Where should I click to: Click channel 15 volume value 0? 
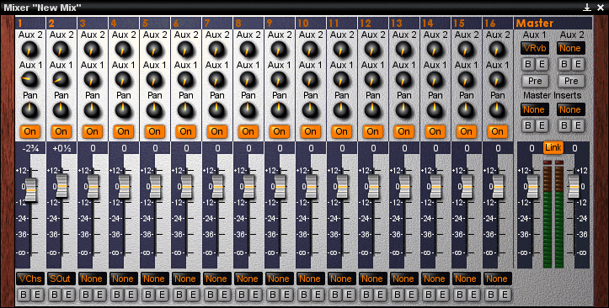(467, 148)
